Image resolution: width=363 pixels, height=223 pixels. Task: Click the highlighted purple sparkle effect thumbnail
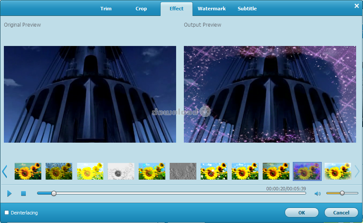pos(307,171)
